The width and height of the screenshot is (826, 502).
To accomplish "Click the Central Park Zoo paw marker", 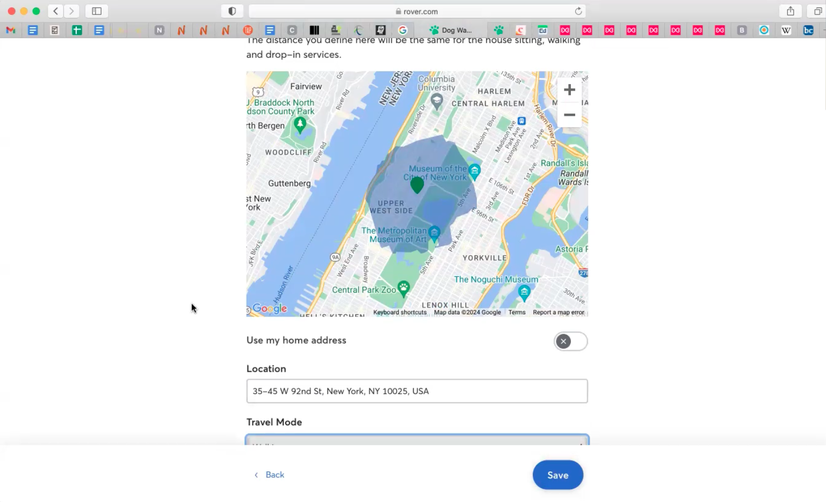I will coord(403,289).
